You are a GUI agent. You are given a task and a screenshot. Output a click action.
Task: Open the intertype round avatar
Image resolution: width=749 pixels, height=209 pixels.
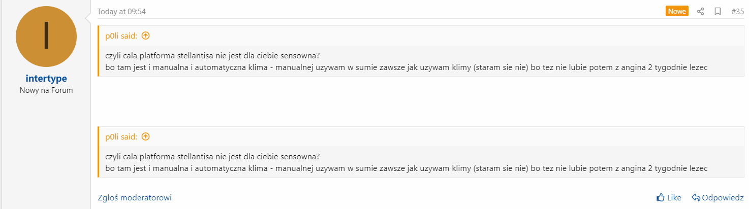click(46, 37)
